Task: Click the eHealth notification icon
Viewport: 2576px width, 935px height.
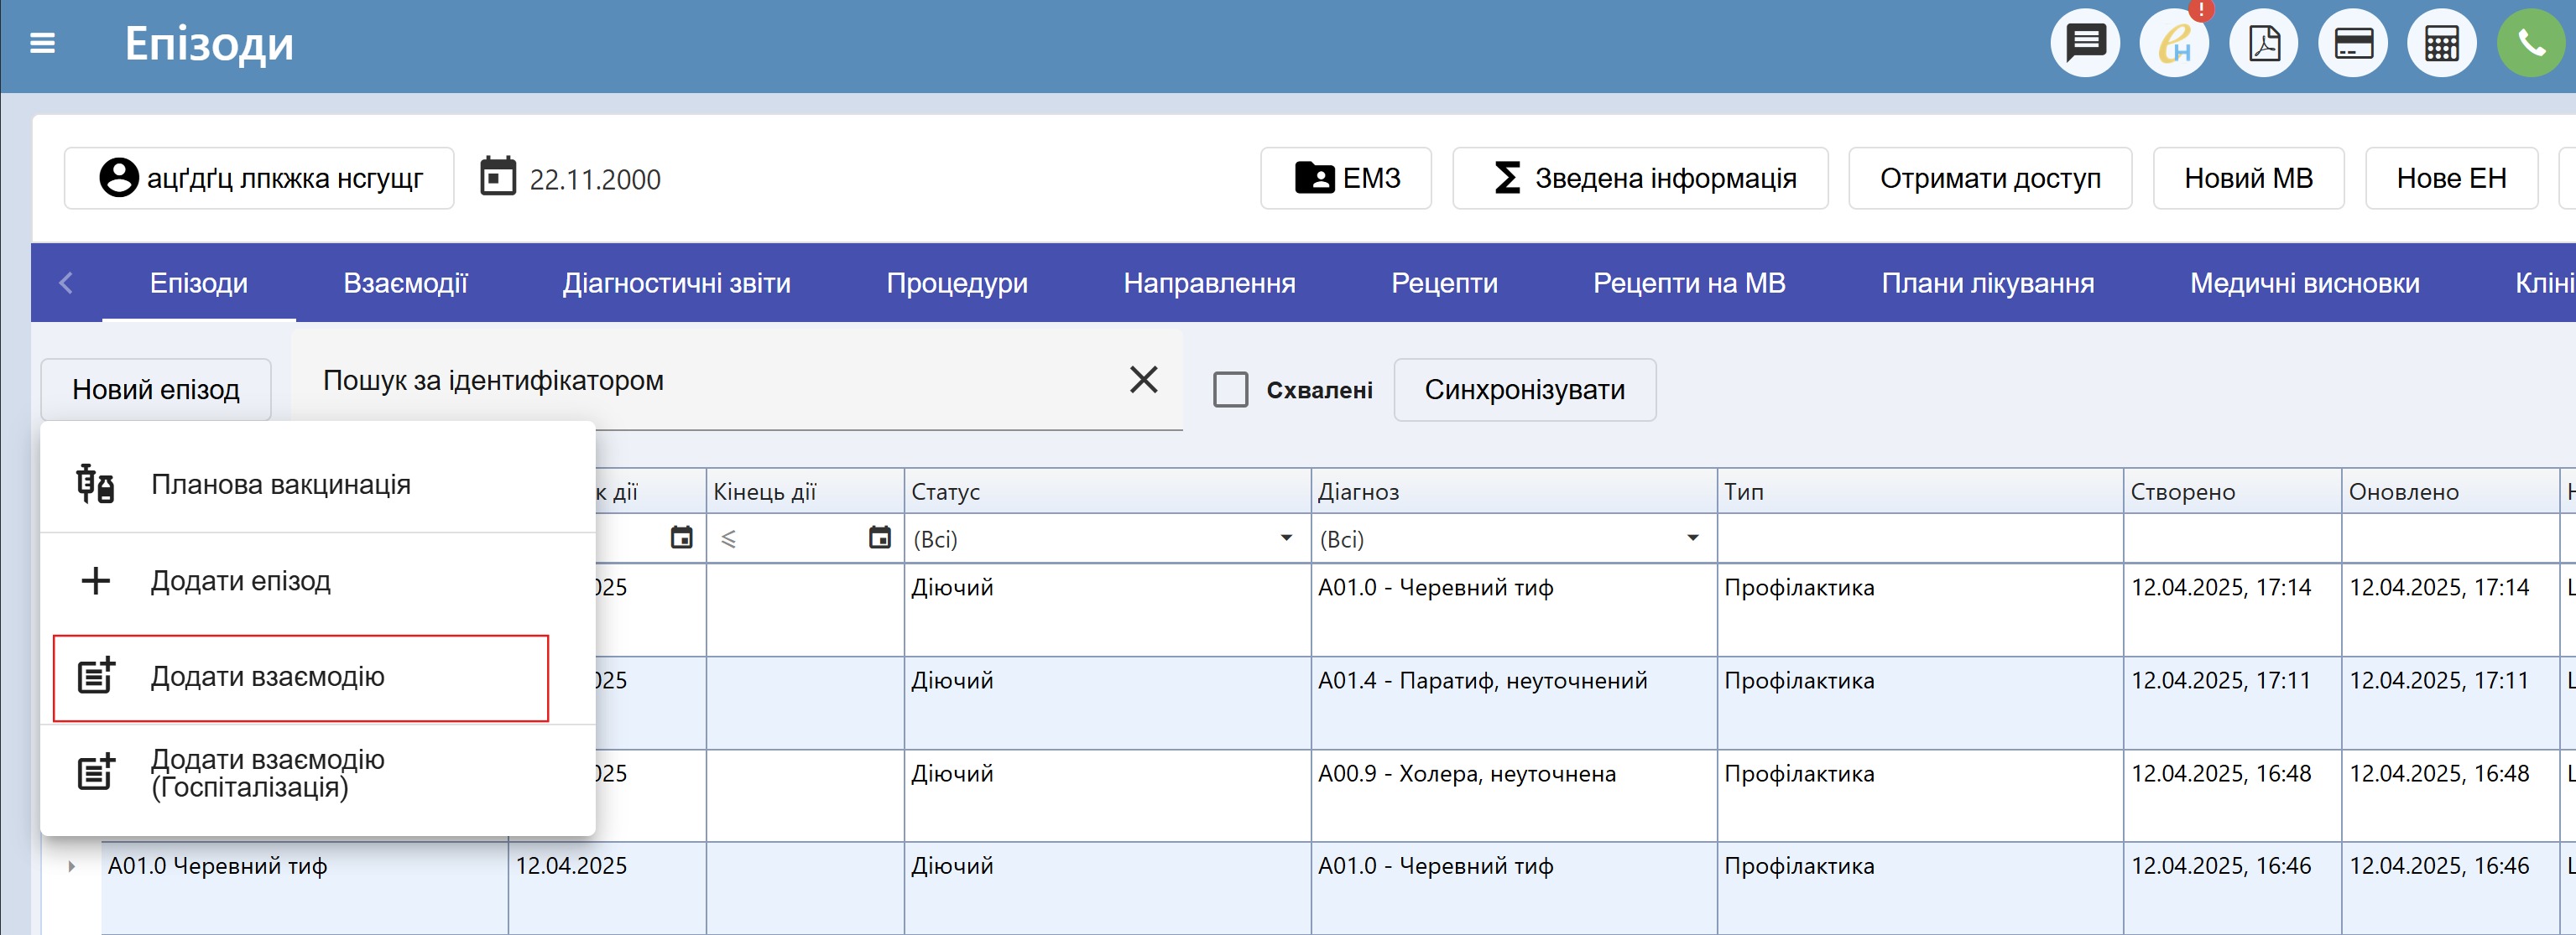Action: point(2174,44)
